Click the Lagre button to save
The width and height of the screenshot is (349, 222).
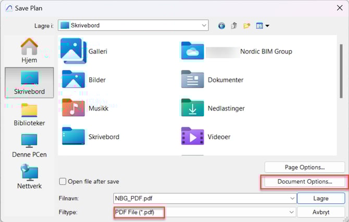(320, 198)
